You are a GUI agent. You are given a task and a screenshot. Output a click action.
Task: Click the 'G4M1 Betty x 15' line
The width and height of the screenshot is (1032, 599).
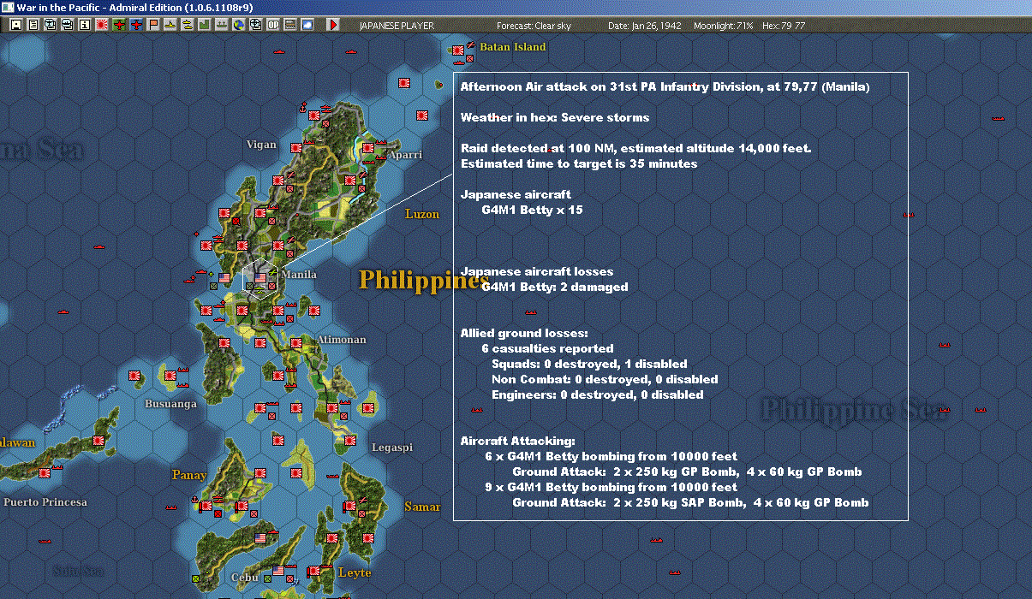click(532, 210)
